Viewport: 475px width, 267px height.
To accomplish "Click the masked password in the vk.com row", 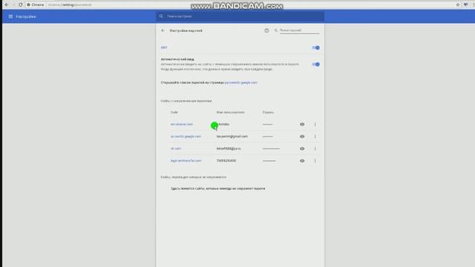I will click(271, 148).
